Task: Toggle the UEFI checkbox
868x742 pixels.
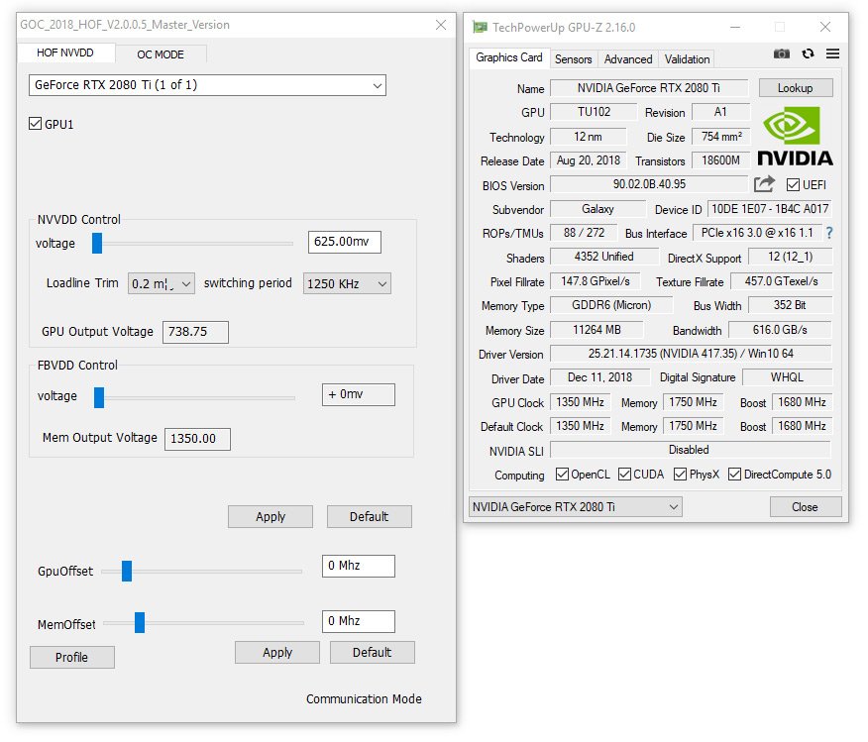Action: 793,185
